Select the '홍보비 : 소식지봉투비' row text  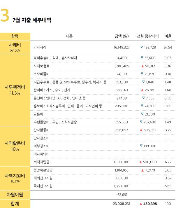click(68, 106)
